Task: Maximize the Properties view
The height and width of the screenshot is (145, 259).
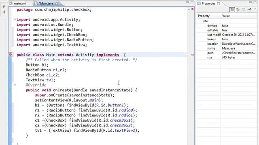Action: pyautogui.click(x=255, y=3)
